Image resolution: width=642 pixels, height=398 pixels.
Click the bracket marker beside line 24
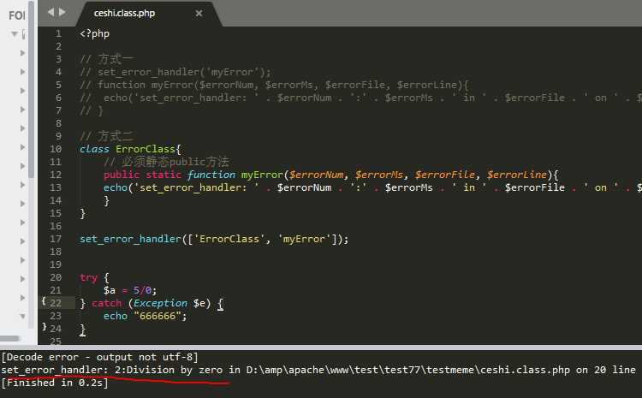[x=45, y=327]
